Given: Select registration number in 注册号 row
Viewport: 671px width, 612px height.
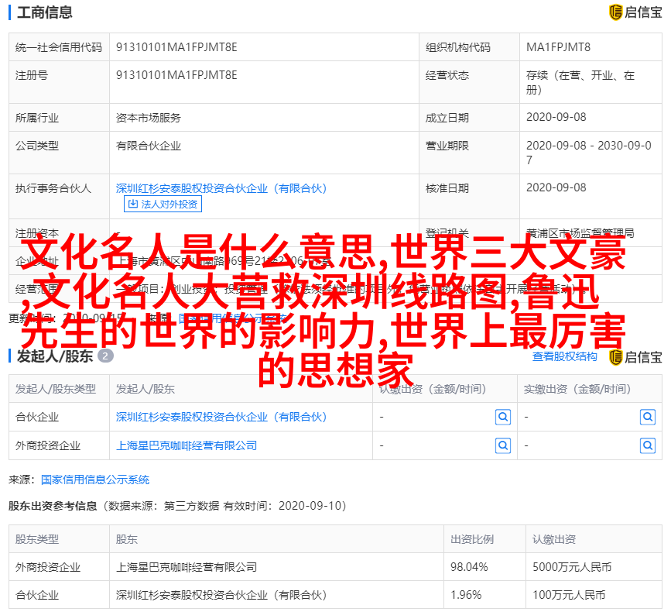Looking at the screenshot, I should click(176, 75).
